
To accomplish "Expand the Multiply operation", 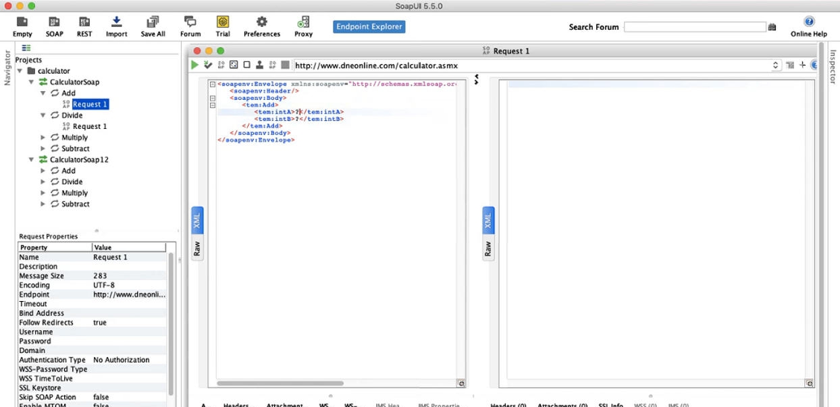I will pyautogui.click(x=43, y=137).
